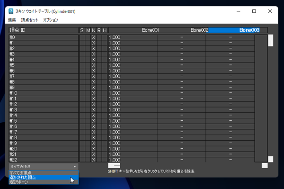Choose 選択された頂点 in the dropdown list
Image resolution: width=284 pixels, height=189 pixels.
coord(44,177)
